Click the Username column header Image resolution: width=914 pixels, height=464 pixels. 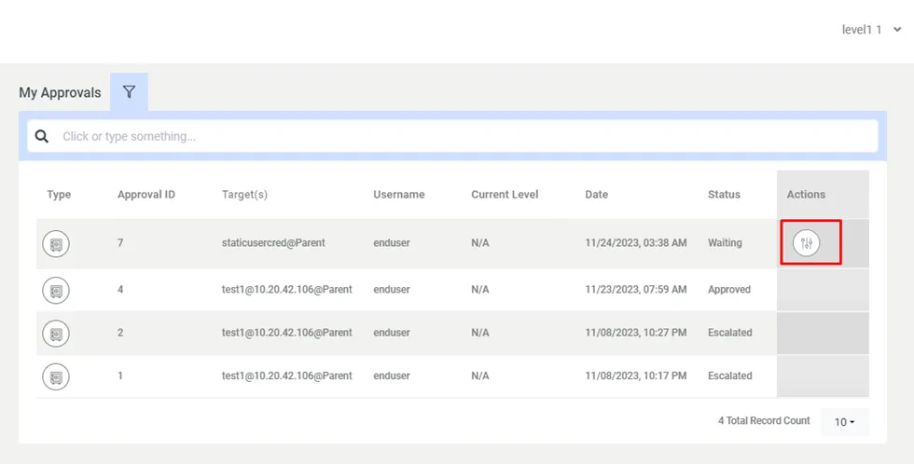(399, 195)
